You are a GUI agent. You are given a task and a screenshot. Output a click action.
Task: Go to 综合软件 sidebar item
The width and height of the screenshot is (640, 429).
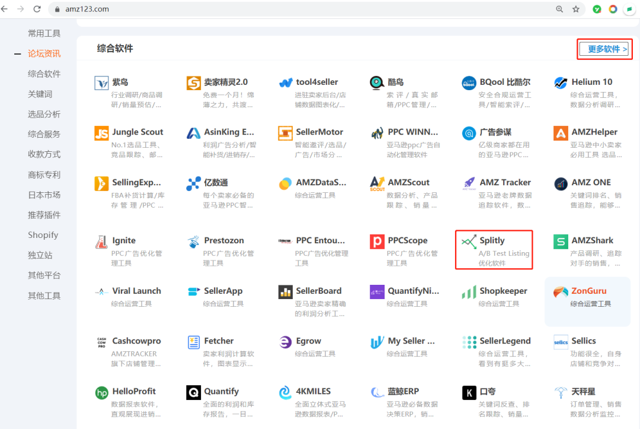click(x=44, y=74)
